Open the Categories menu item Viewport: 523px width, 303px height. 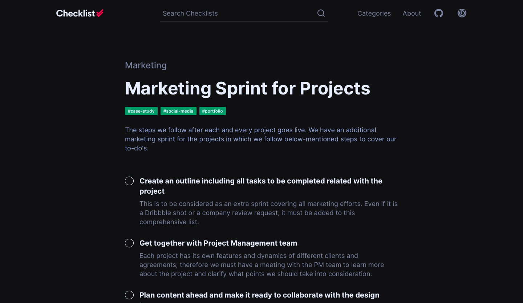[x=374, y=13]
